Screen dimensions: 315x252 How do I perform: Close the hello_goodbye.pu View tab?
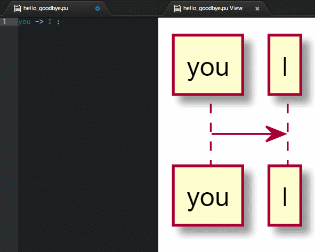[257, 9]
